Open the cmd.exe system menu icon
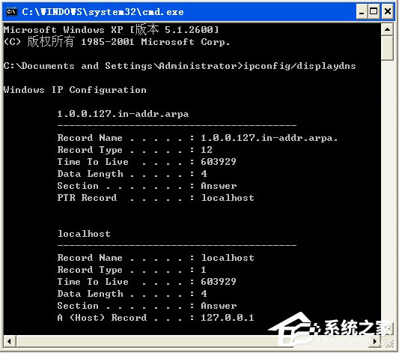This screenshot has width=399, height=353. coord(12,12)
